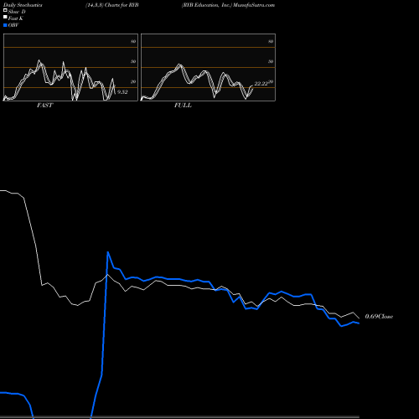Viewport: 419px width, 419px height.
Task: Click the blue OBV line's peak spike
Action: (108, 252)
